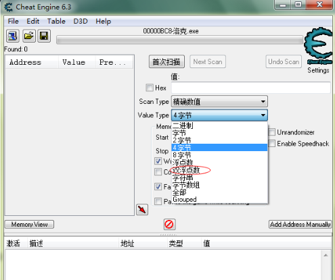The width and height of the screenshot is (335, 280).
Task: Focus the 值 value input field
Action: coord(251,88)
